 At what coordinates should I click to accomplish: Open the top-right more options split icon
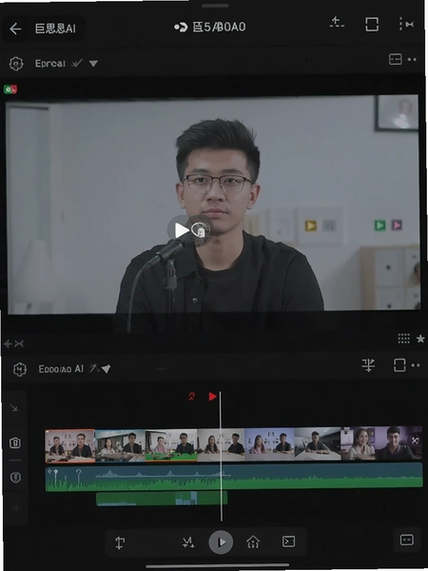[406, 24]
